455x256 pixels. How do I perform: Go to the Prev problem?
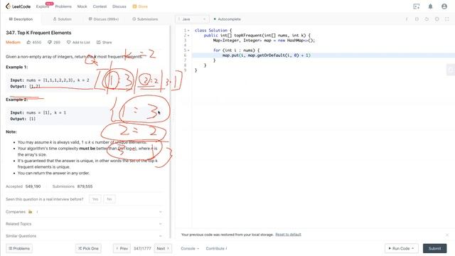tap(122, 248)
